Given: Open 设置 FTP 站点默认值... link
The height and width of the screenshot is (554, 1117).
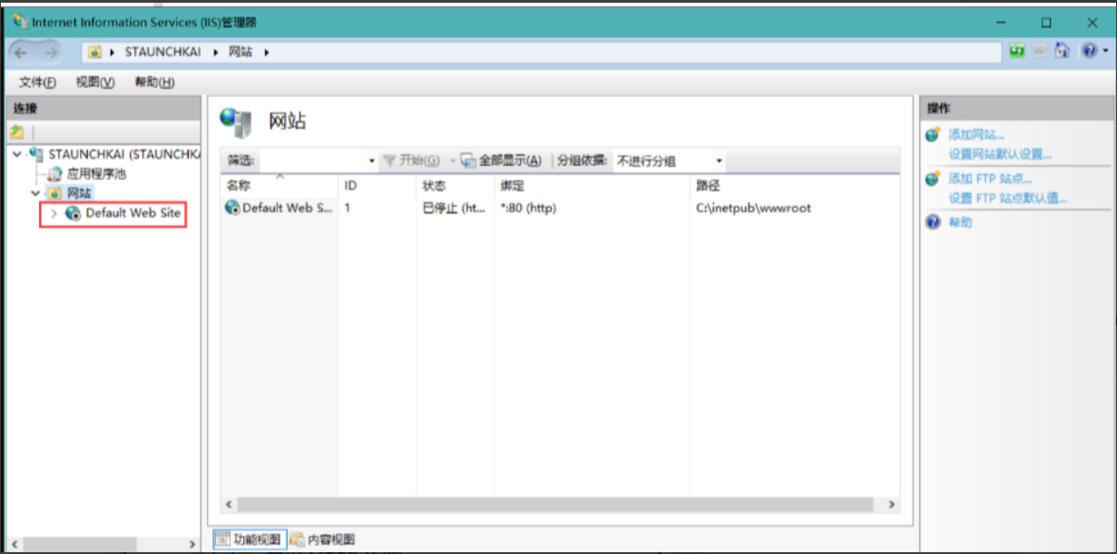Looking at the screenshot, I should click(x=1007, y=198).
